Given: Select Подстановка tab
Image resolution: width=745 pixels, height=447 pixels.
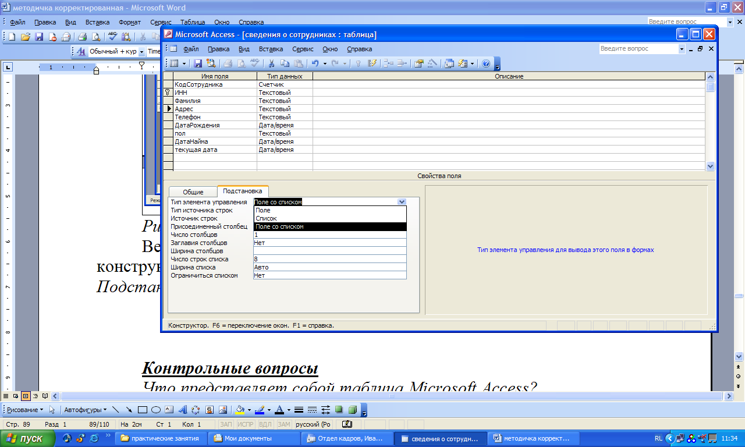Looking at the screenshot, I should (x=243, y=191).
